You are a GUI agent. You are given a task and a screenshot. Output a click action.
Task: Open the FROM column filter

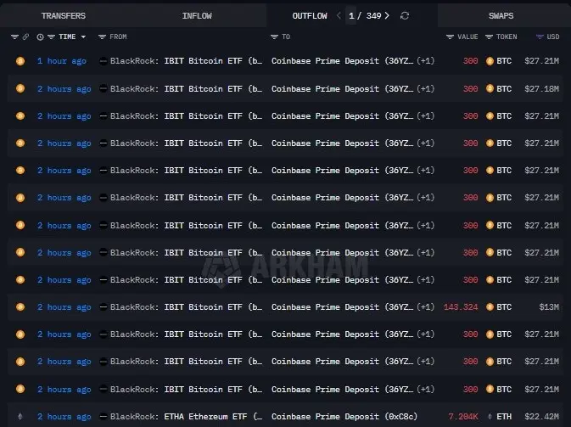(102, 37)
